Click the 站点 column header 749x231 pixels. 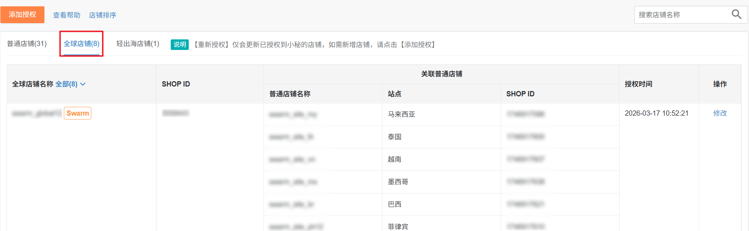click(394, 94)
